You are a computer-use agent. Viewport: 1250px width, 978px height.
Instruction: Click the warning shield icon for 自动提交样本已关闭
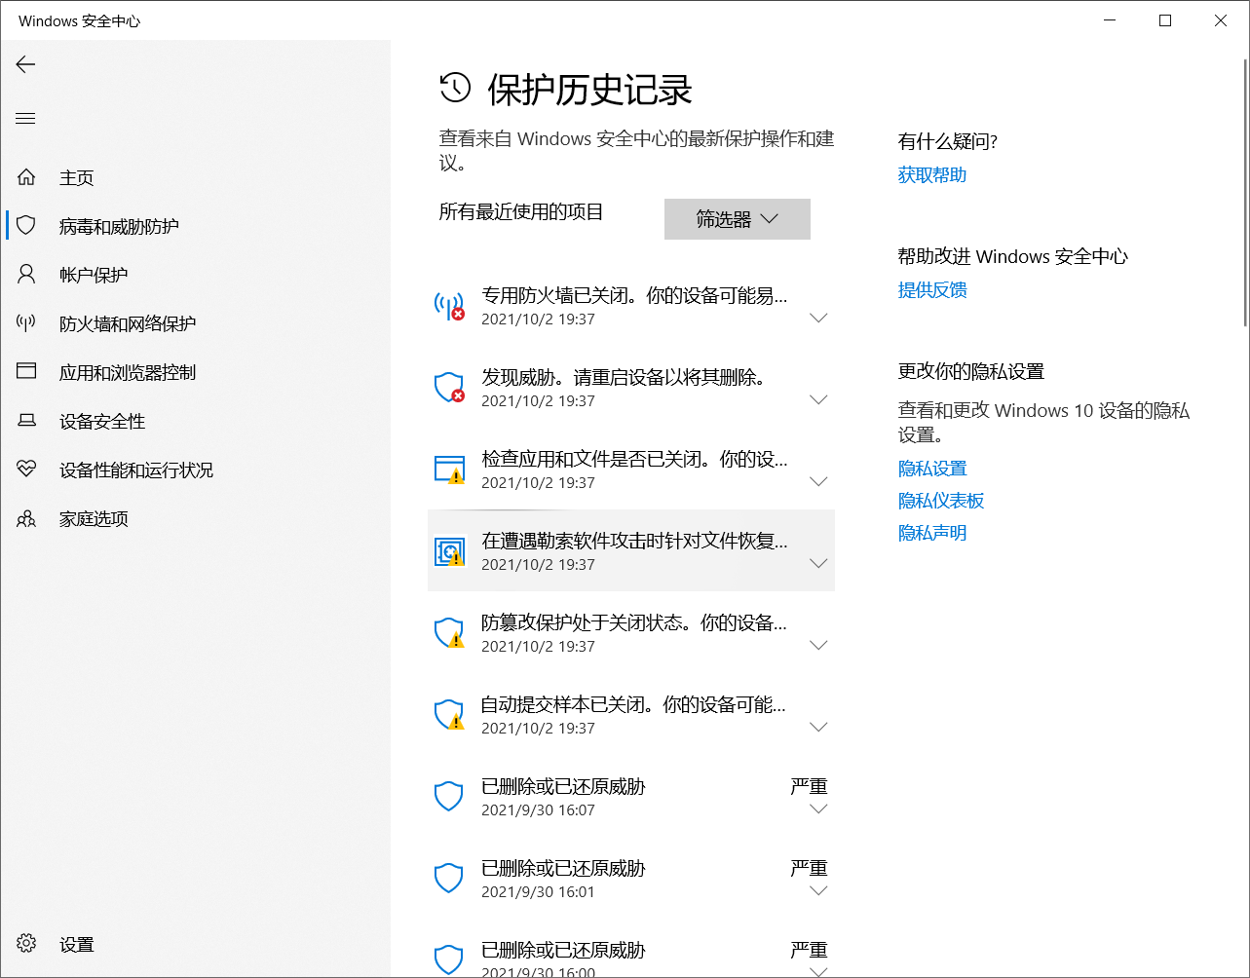[x=449, y=715]
